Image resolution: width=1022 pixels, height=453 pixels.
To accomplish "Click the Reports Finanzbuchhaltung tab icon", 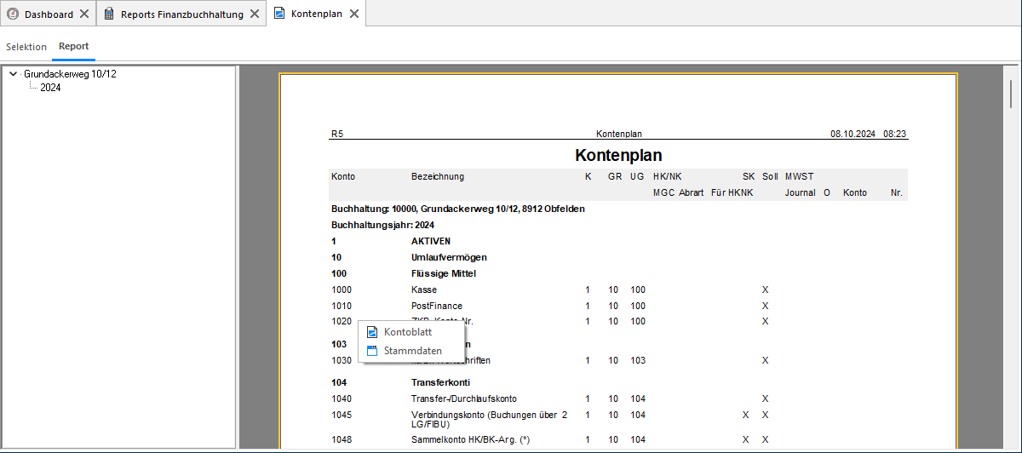I will (109, 14).
